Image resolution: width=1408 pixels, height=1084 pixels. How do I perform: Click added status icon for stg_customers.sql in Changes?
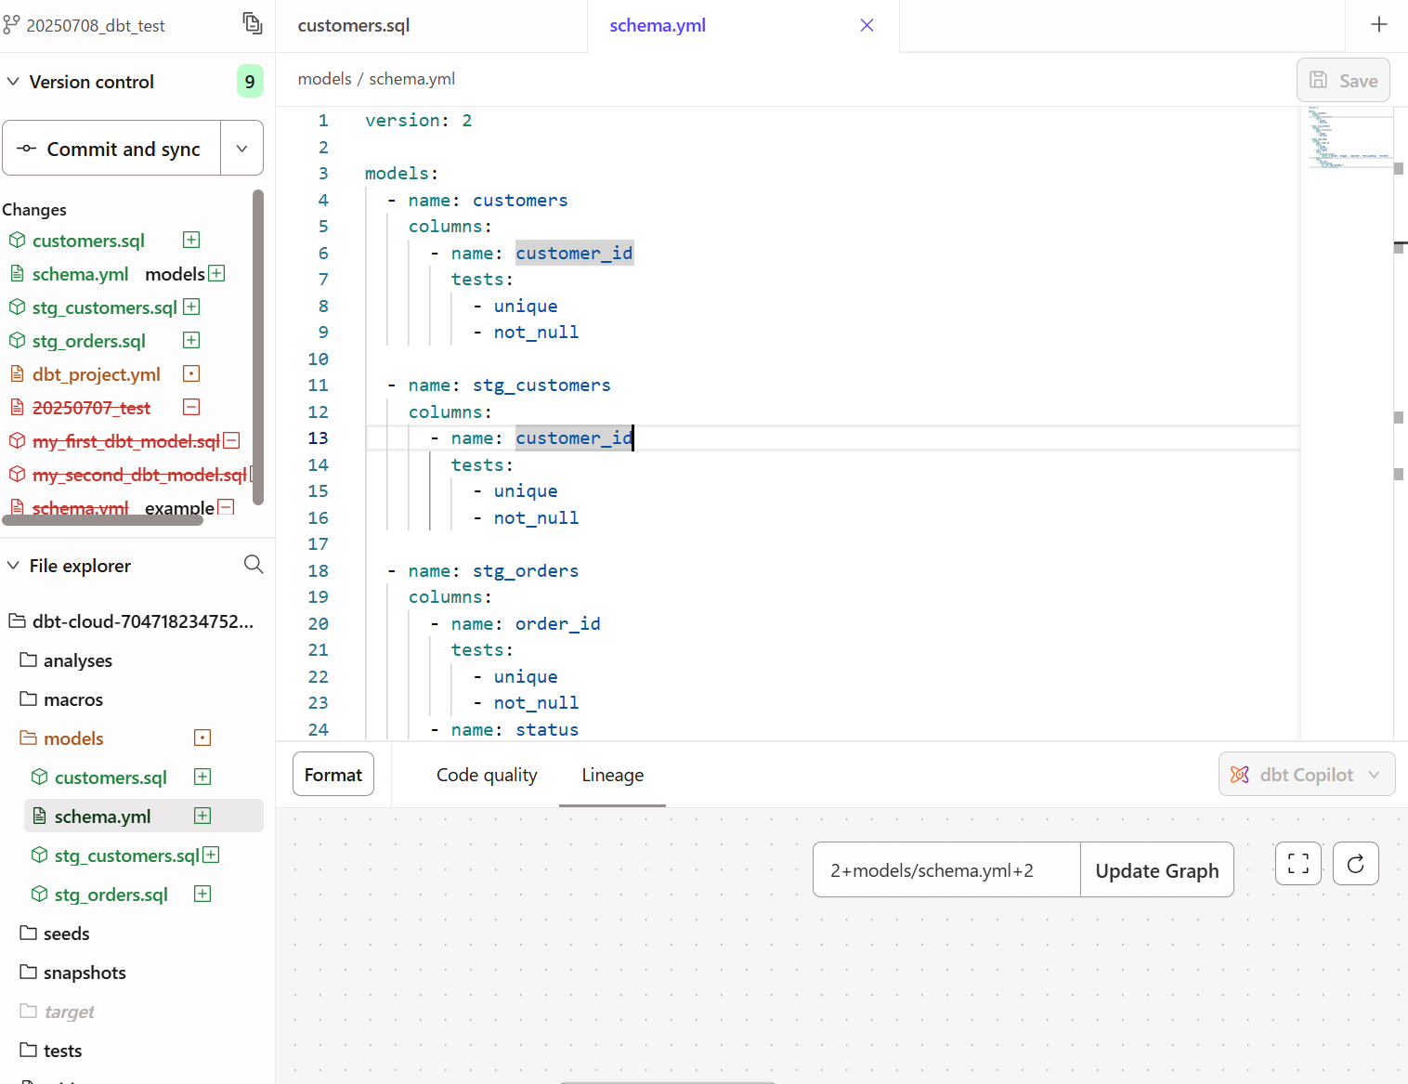191,307
